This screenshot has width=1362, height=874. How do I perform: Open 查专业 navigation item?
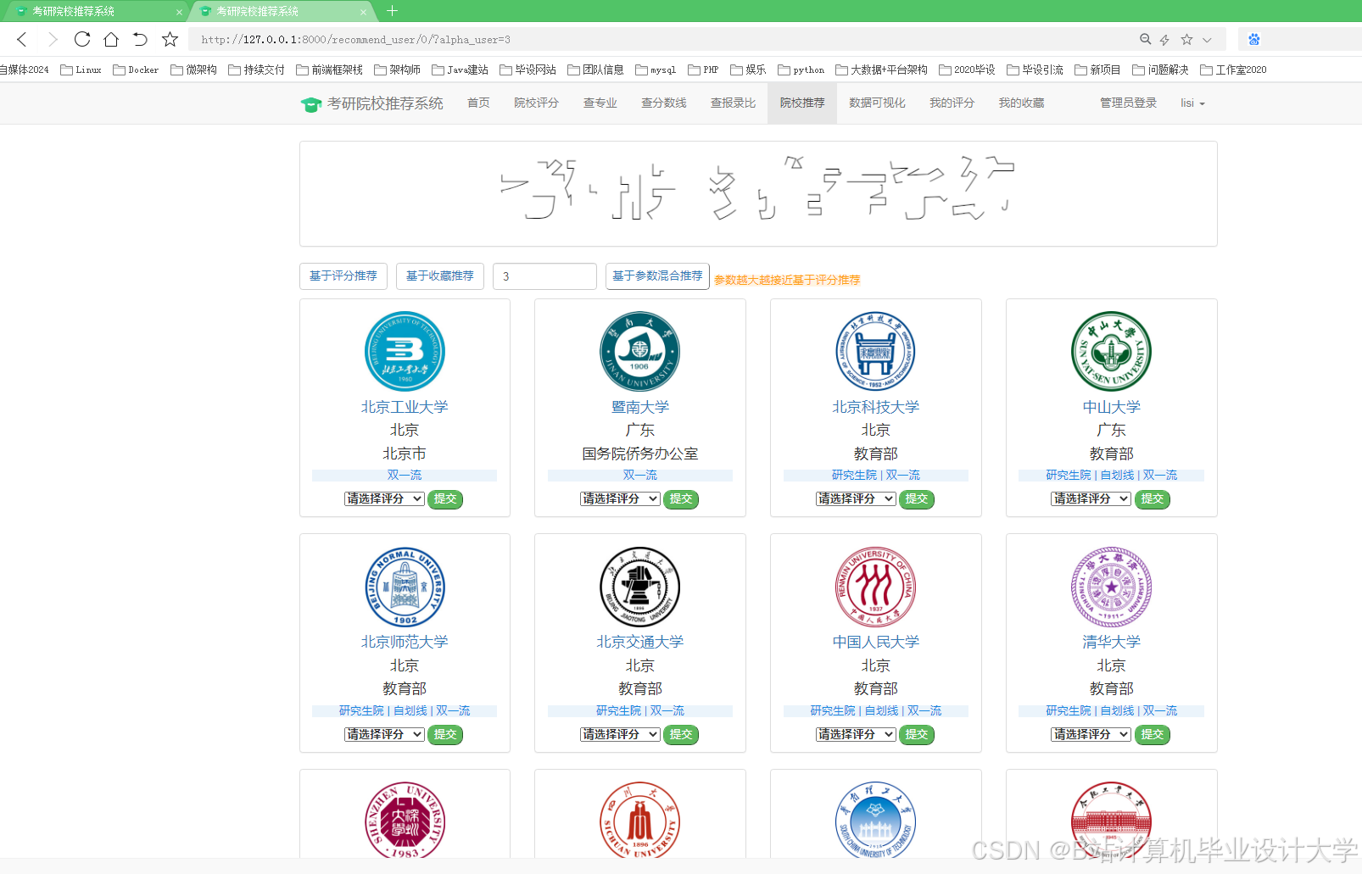600,103
